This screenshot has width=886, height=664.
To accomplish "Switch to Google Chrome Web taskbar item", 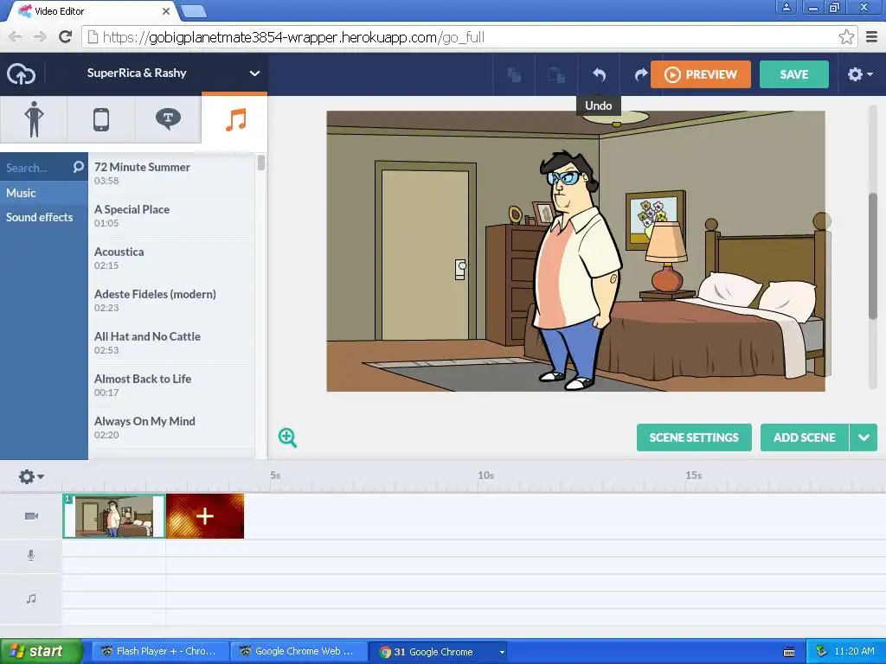I will (298, 651).
